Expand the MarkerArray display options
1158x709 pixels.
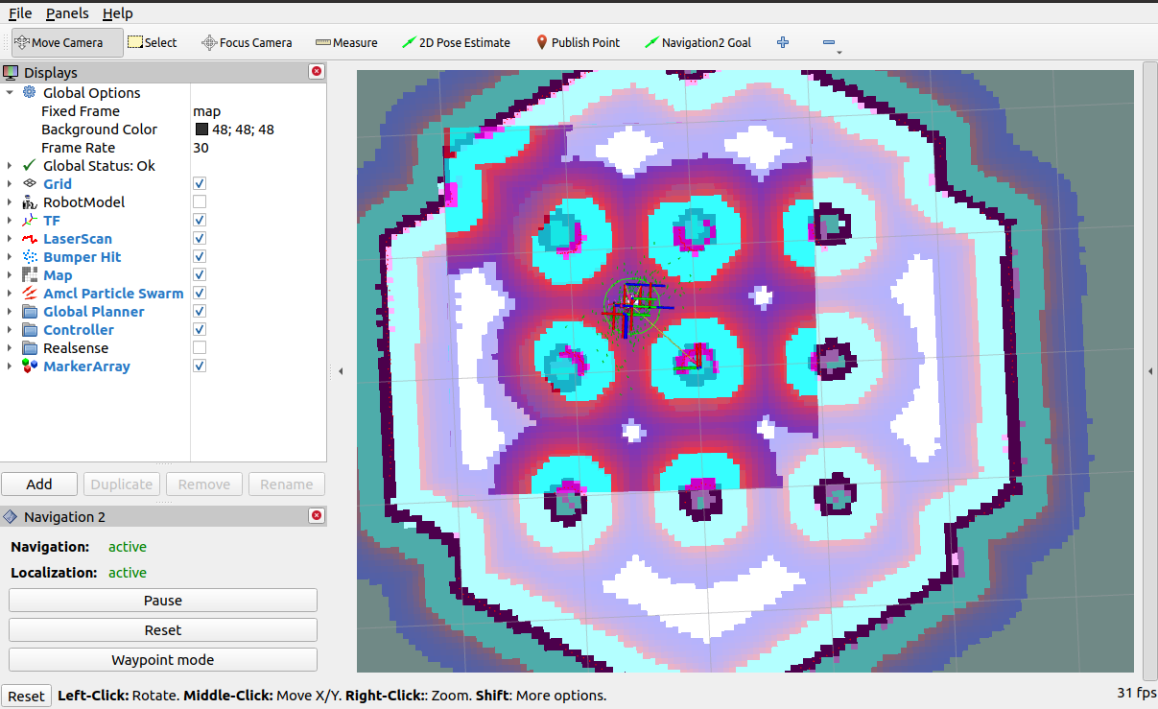pos(9,366)
